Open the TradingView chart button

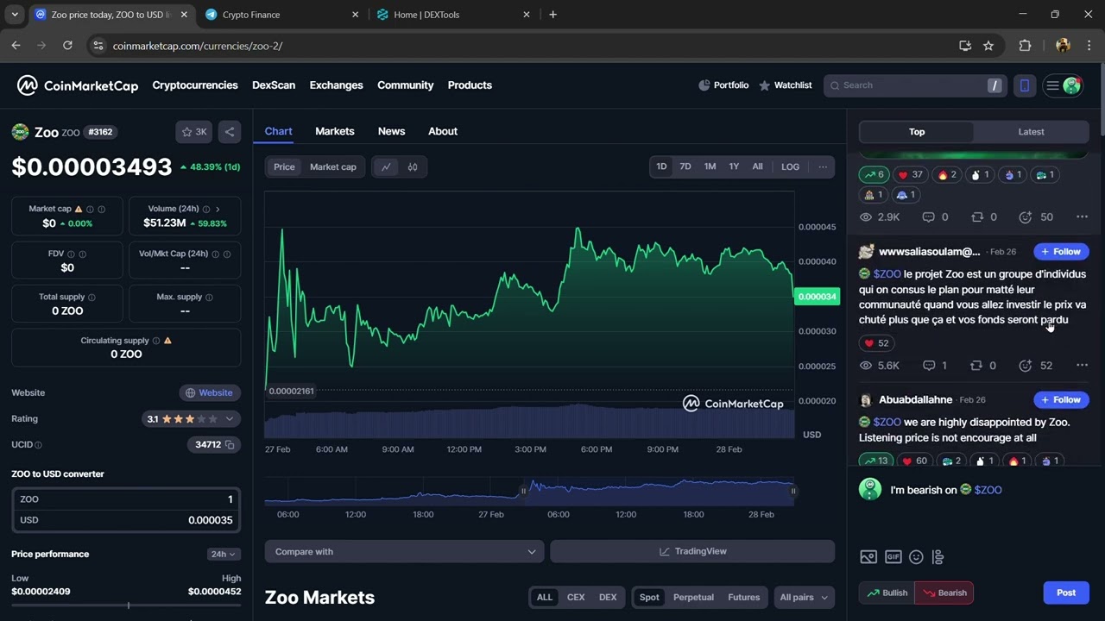tap(692, 551)
